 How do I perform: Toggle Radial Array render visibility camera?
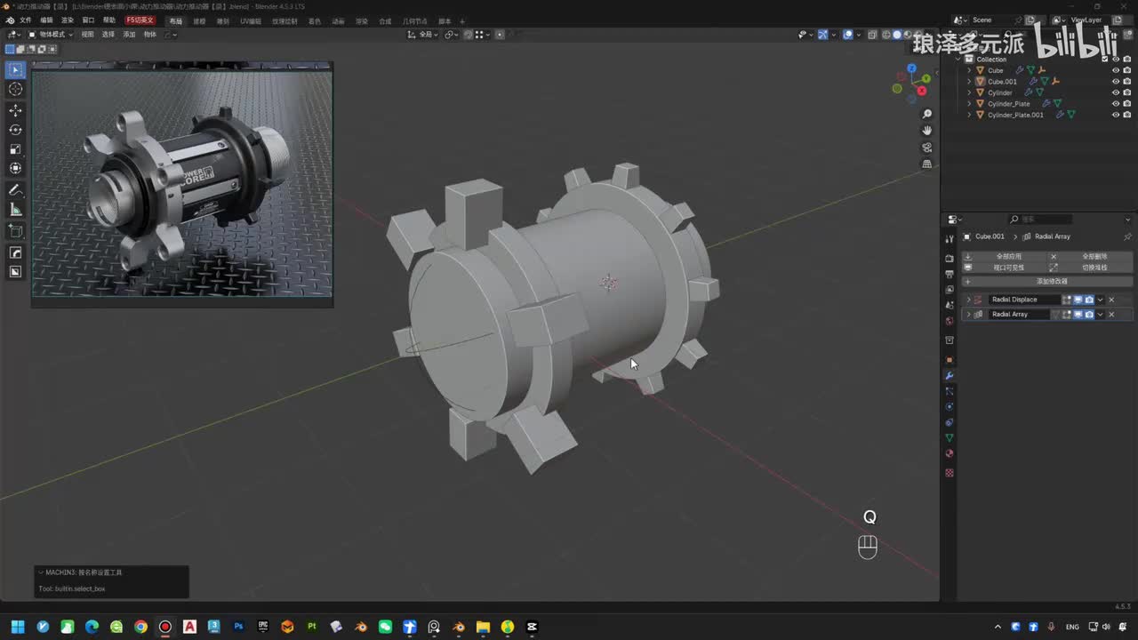[1089, 315]
